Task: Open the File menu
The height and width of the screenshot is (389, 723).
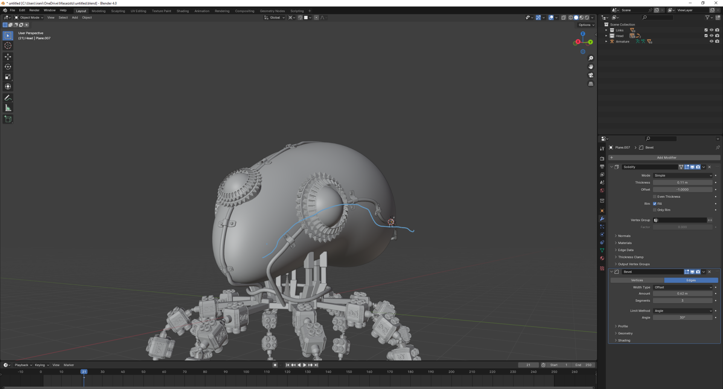Action: pyautogui.click(x=12, y=10)
